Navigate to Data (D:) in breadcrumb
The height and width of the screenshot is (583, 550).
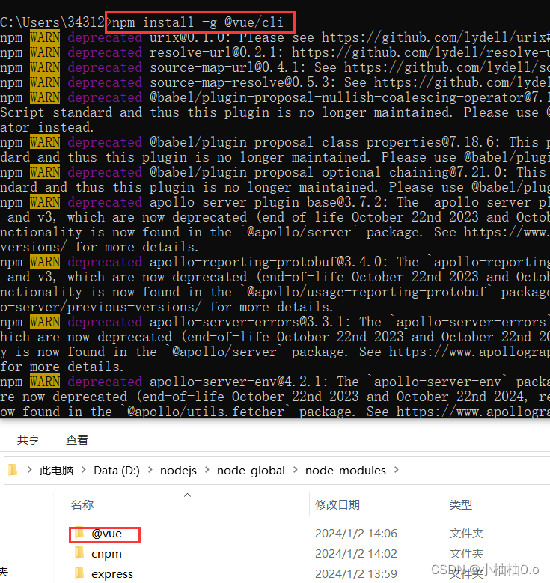coord(117,470)
